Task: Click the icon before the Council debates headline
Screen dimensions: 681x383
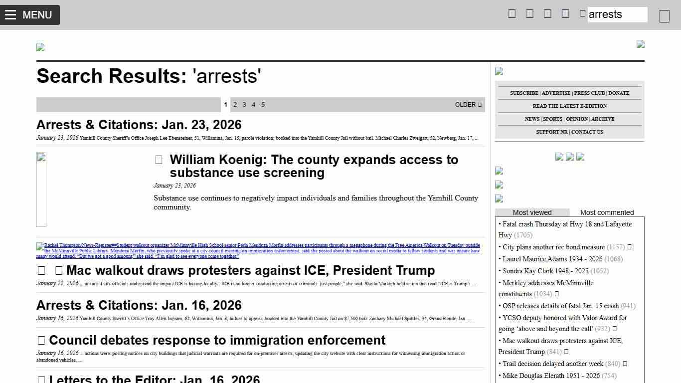Action: pos(41,341)
